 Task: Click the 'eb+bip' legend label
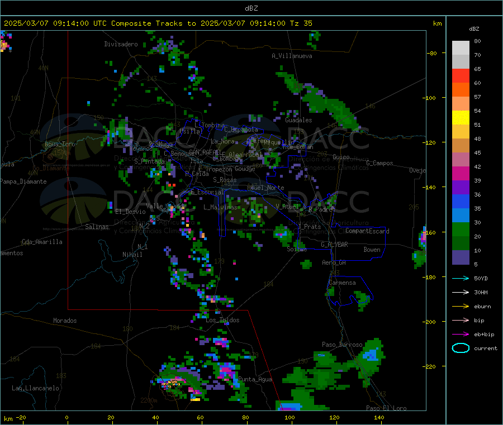click(484, 335)
